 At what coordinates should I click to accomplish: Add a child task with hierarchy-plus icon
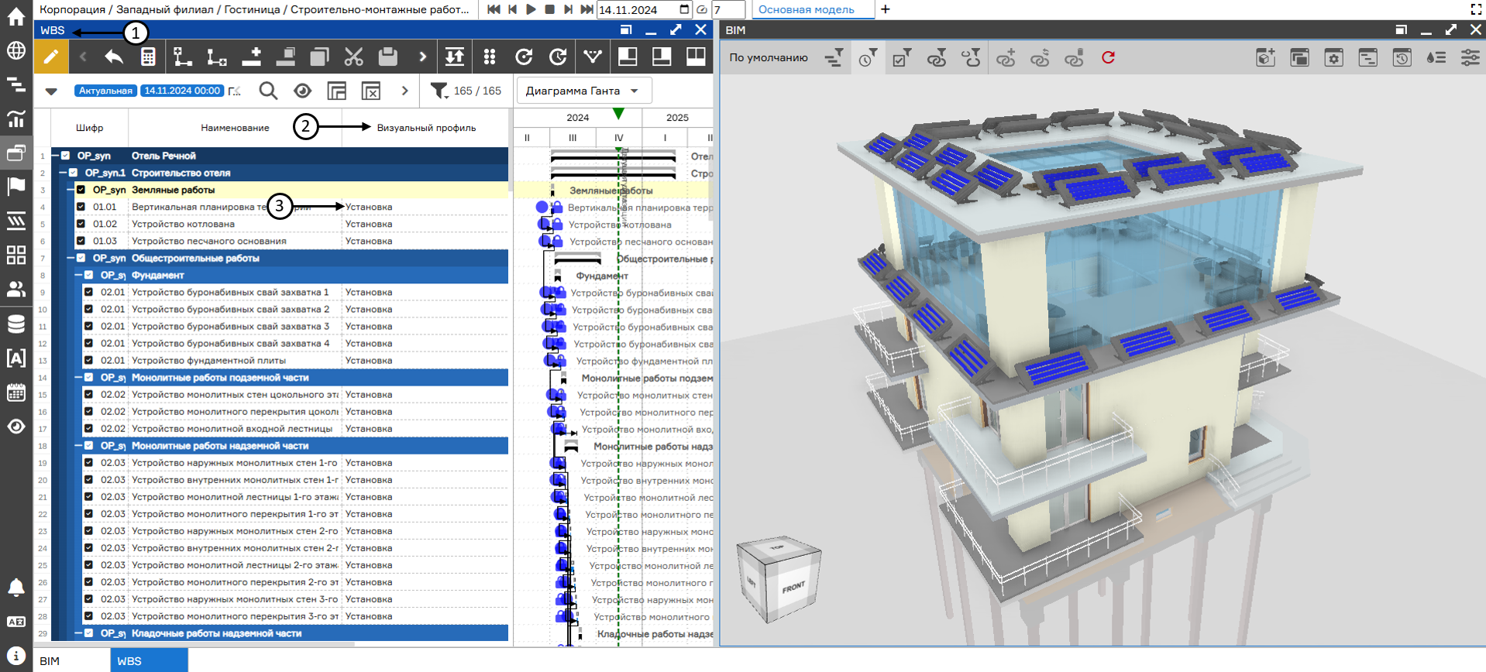183,57
